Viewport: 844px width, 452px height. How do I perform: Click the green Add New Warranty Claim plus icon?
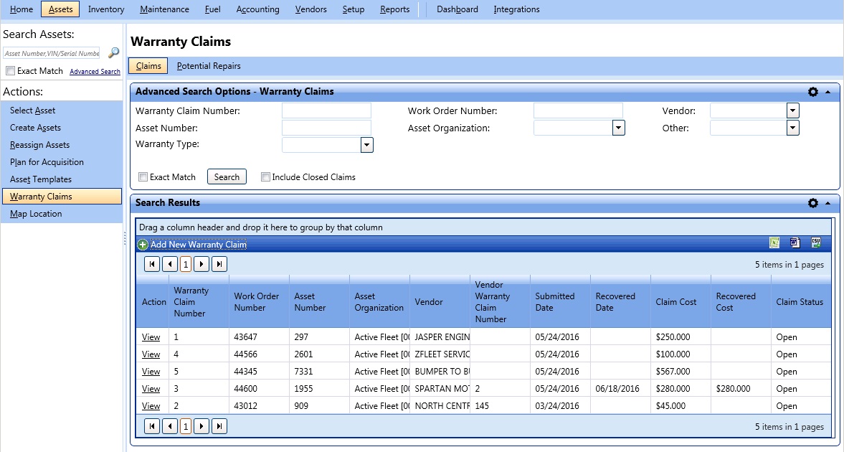[143, 245]
